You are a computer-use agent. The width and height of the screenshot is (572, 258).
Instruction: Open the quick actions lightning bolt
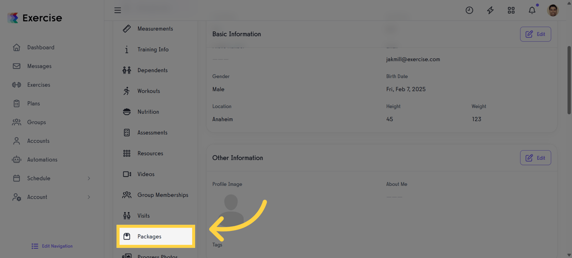490,10
